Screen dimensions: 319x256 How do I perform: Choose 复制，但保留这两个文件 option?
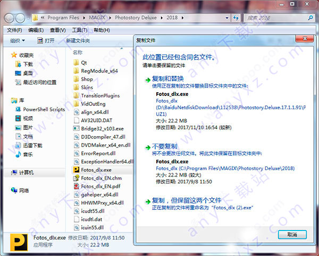pyautogui.click(x=187, y=200)
